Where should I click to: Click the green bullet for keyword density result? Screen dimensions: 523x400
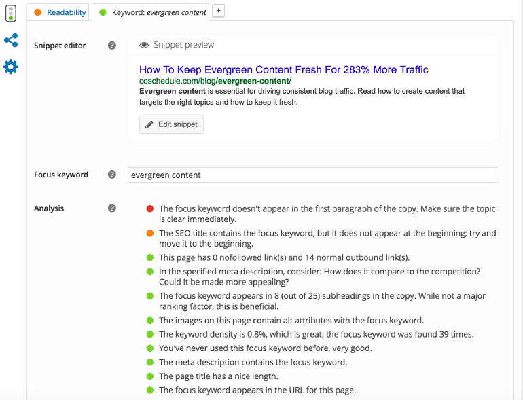click(x=149, y=334)
